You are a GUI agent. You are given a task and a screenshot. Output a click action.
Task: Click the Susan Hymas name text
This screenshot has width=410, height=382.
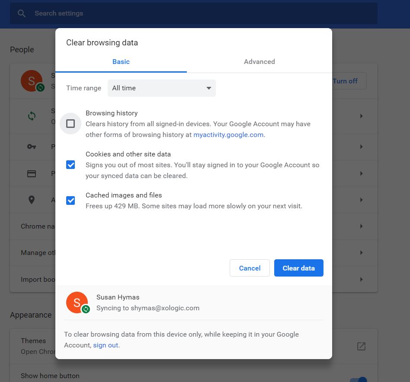pos(118,297)
